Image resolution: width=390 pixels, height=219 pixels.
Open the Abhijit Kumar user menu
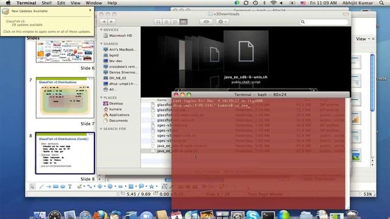(357, 3)
